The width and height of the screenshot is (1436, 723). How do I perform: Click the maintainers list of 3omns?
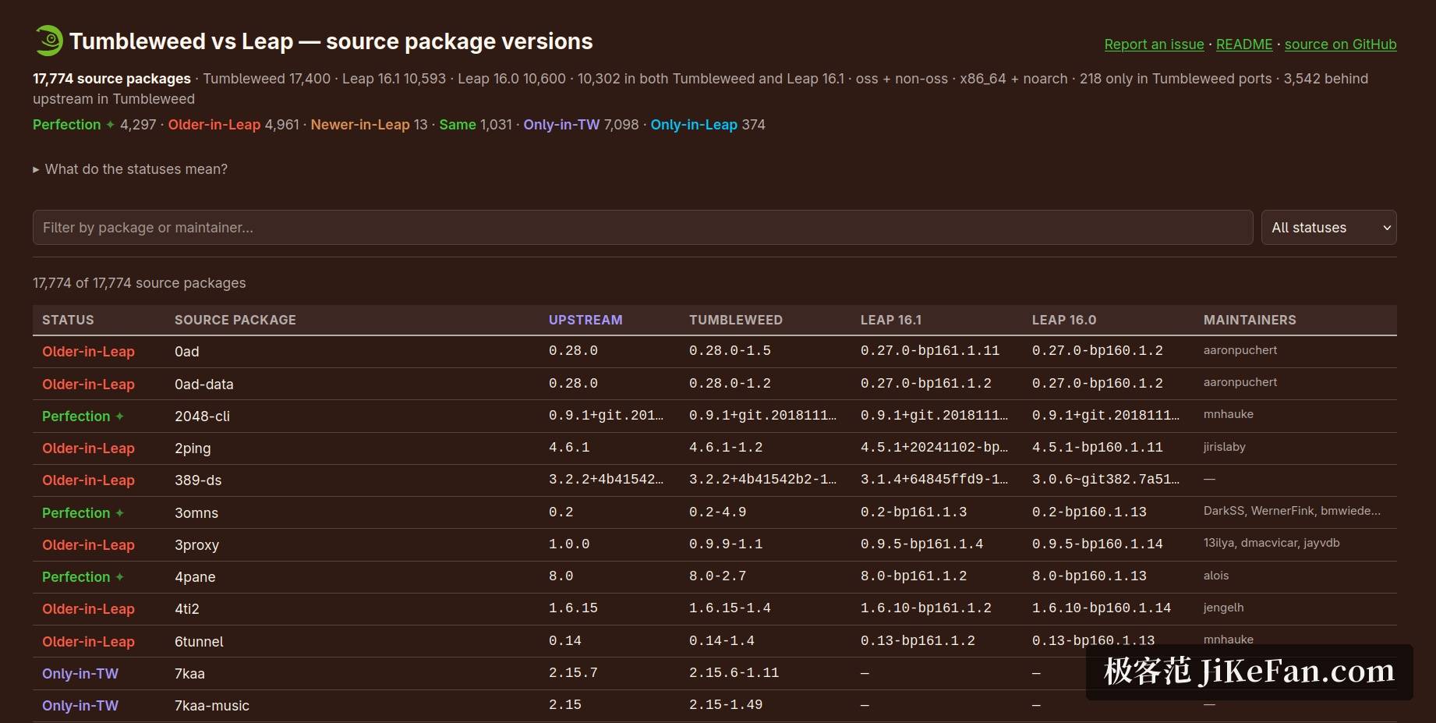1292,511
